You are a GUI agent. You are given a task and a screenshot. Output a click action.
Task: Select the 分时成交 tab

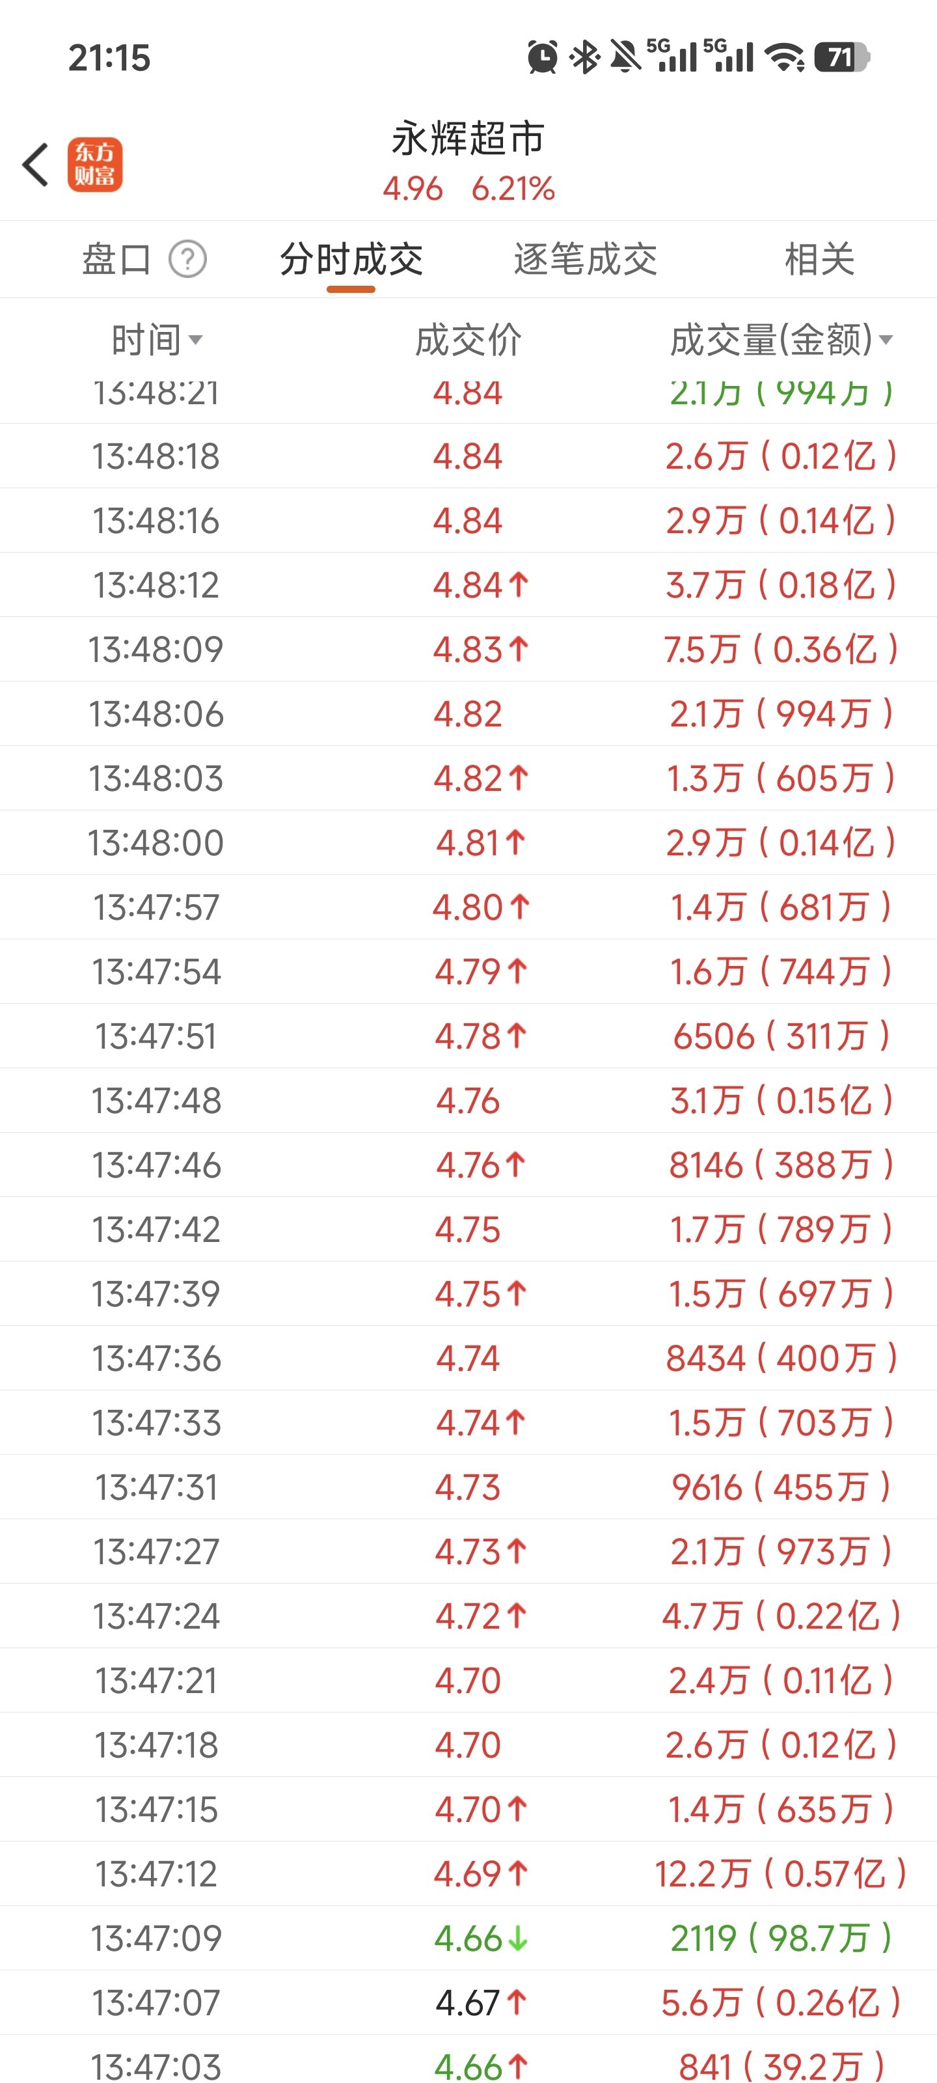point(351,260)
